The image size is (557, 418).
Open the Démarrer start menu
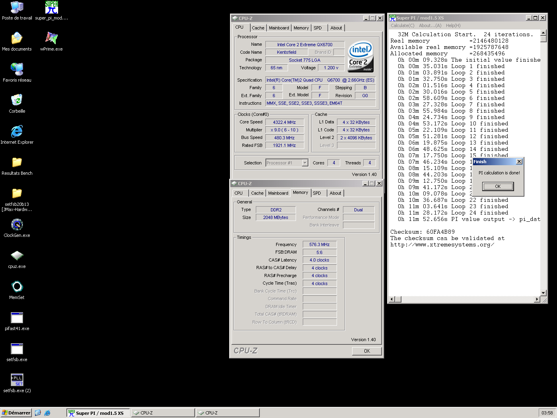pos(16,413)
